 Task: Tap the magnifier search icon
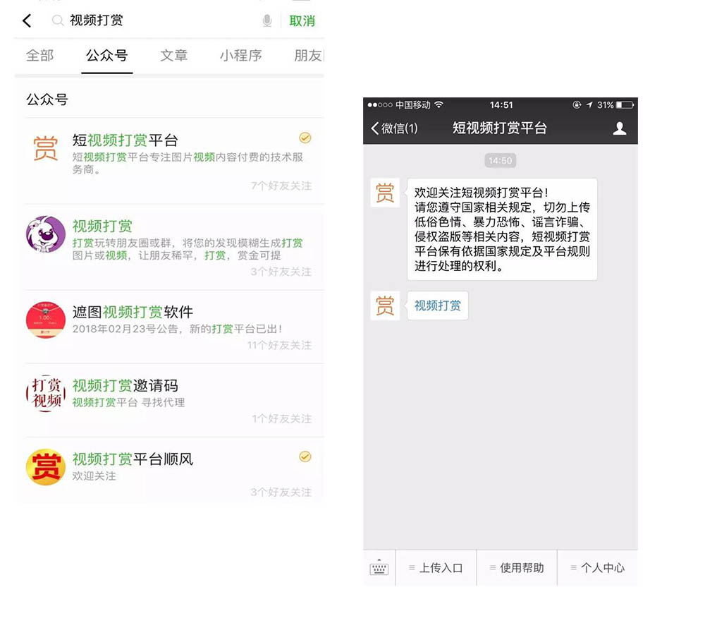coord(58,20)
